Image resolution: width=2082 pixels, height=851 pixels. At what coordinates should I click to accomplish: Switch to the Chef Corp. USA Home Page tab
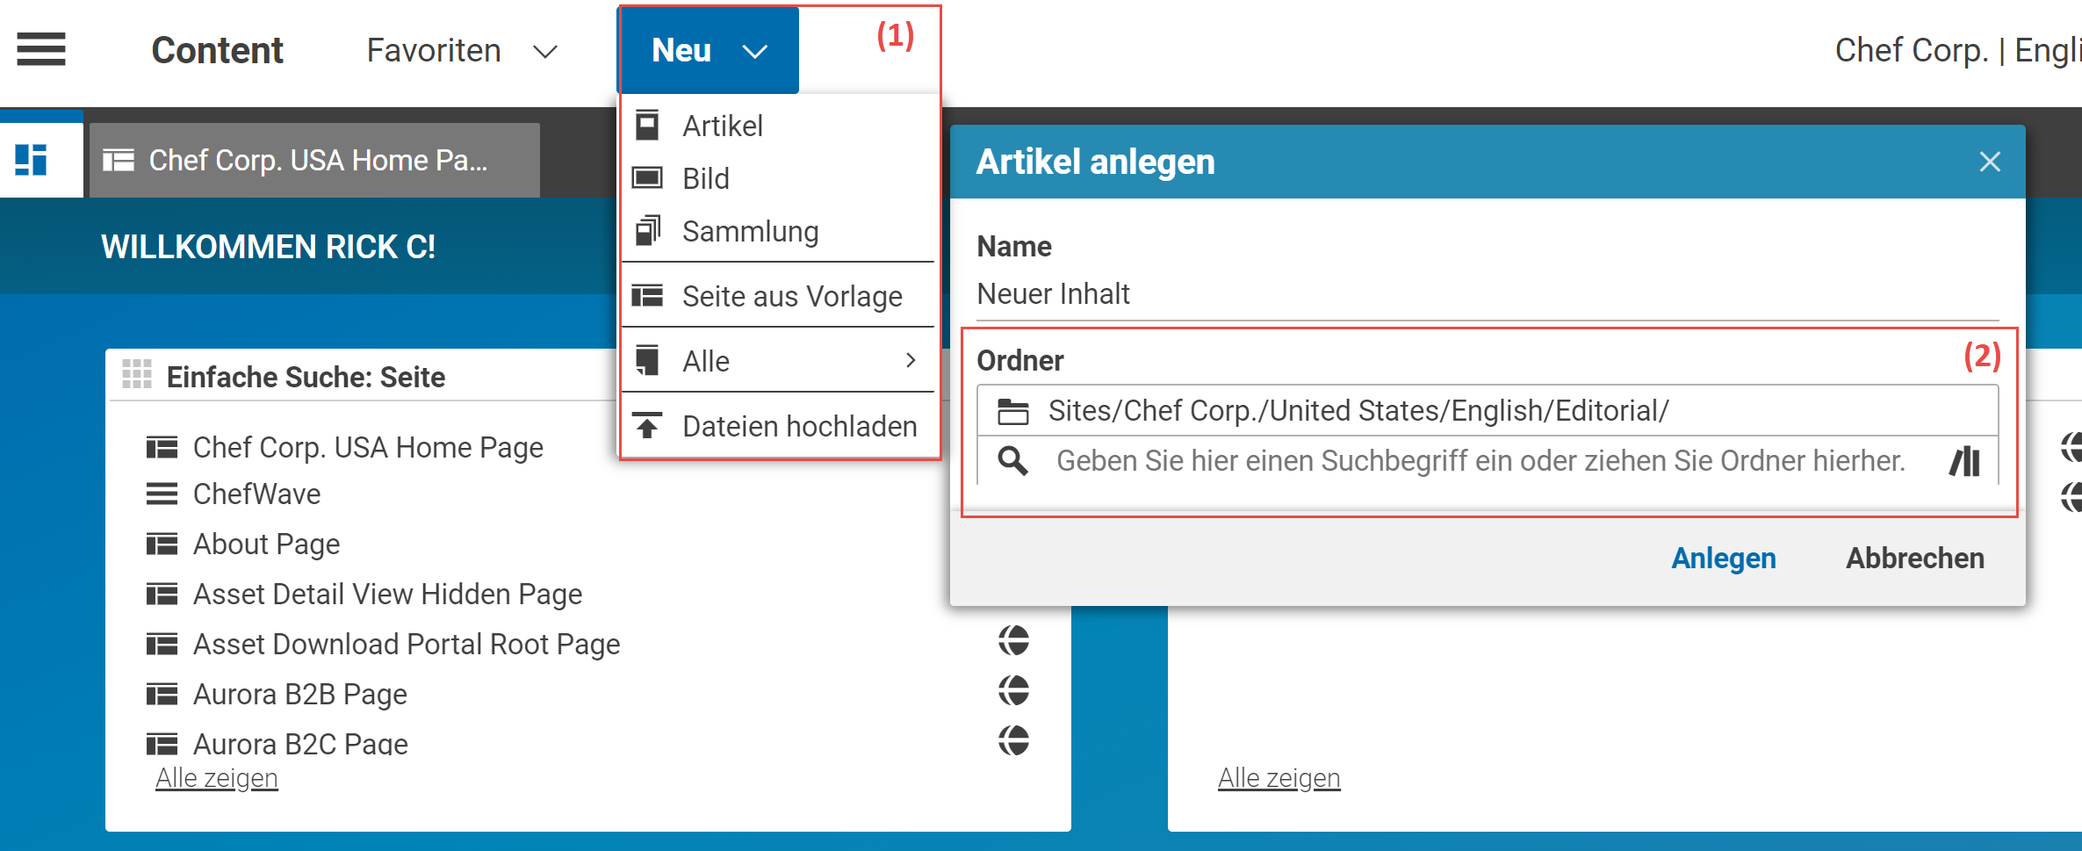tap(314, 160)
